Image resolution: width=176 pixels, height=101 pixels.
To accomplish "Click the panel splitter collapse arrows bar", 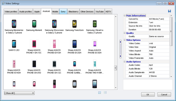I will click(120, 49).
